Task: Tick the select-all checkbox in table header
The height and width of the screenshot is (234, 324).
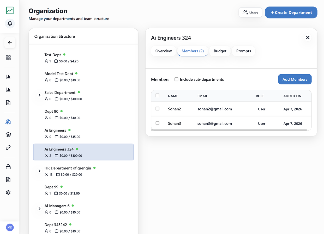Action: pos(158,95)
